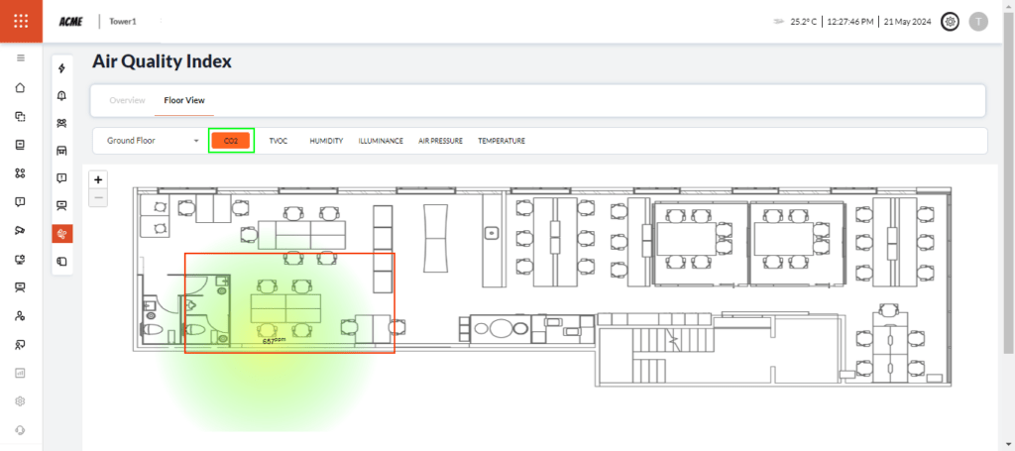Click the user avatar labeled T

tap(978, 21)
